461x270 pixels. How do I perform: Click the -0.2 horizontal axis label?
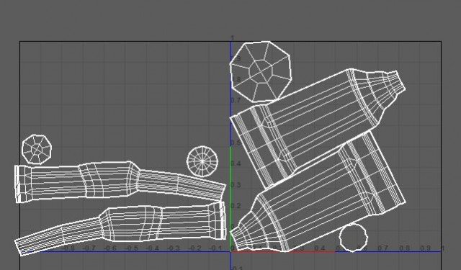click(x=194, y=248)
